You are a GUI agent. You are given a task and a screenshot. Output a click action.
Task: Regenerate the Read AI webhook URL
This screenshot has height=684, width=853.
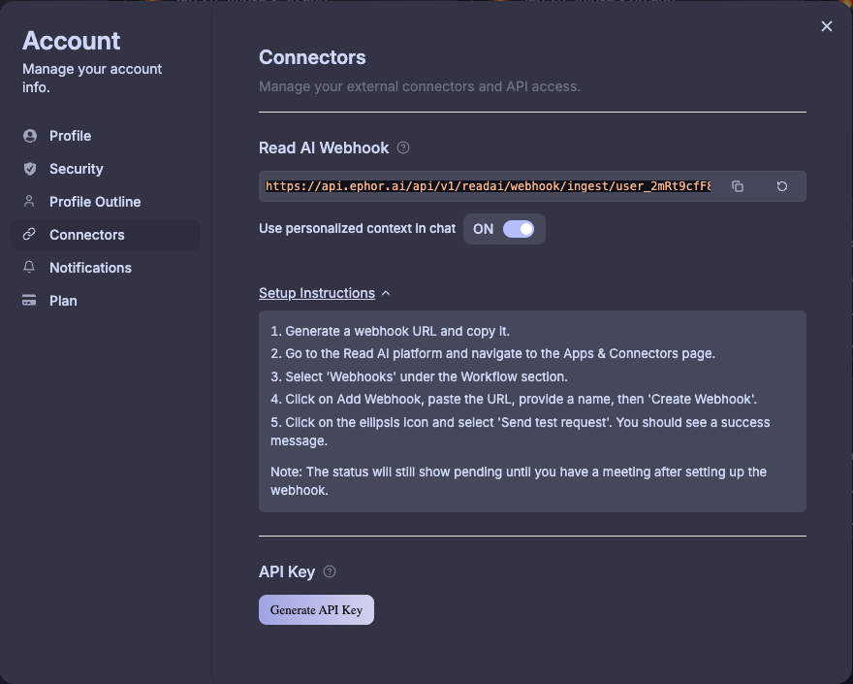(781, 185)
